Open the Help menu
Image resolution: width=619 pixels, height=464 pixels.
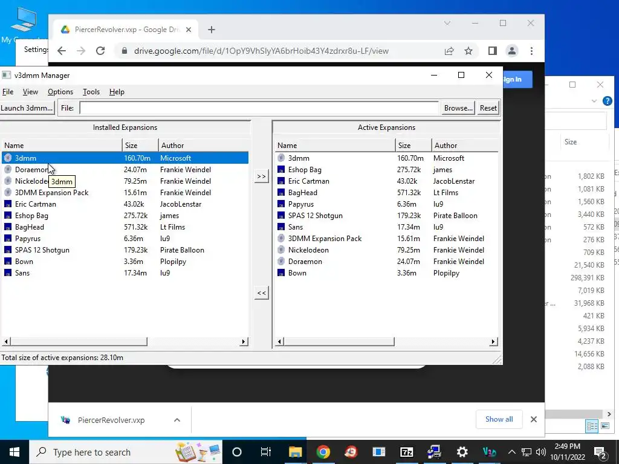[x=117, y=92]
